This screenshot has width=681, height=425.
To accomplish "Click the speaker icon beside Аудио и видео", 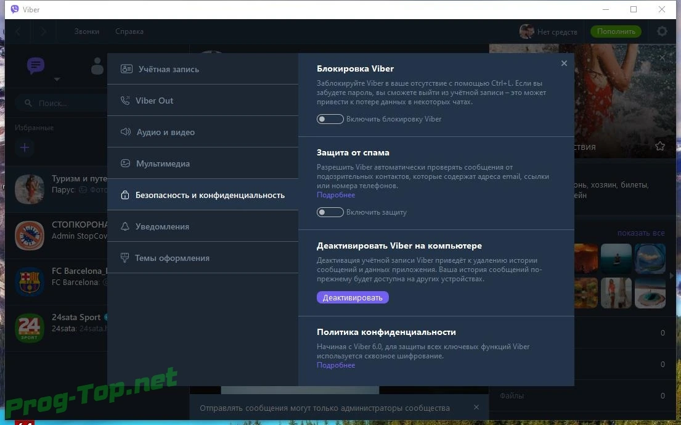I will [126, 131].
